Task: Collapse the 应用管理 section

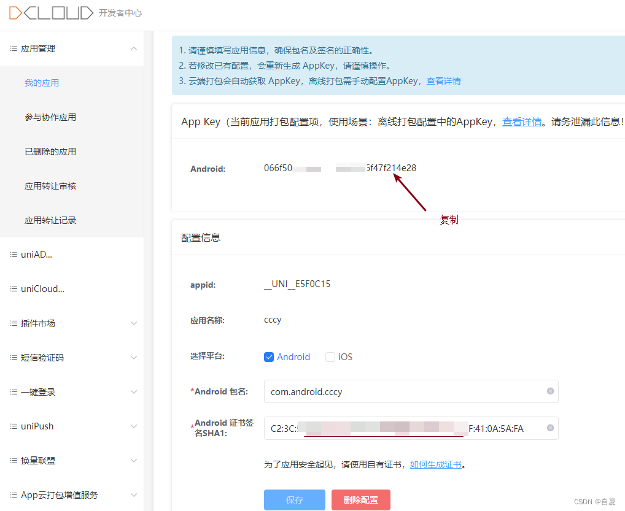Action: coord(134,48)
